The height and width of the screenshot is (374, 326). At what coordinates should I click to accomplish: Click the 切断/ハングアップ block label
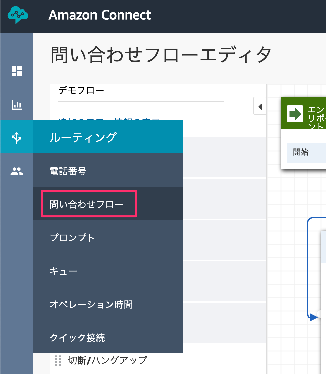(x=107, y=360)
